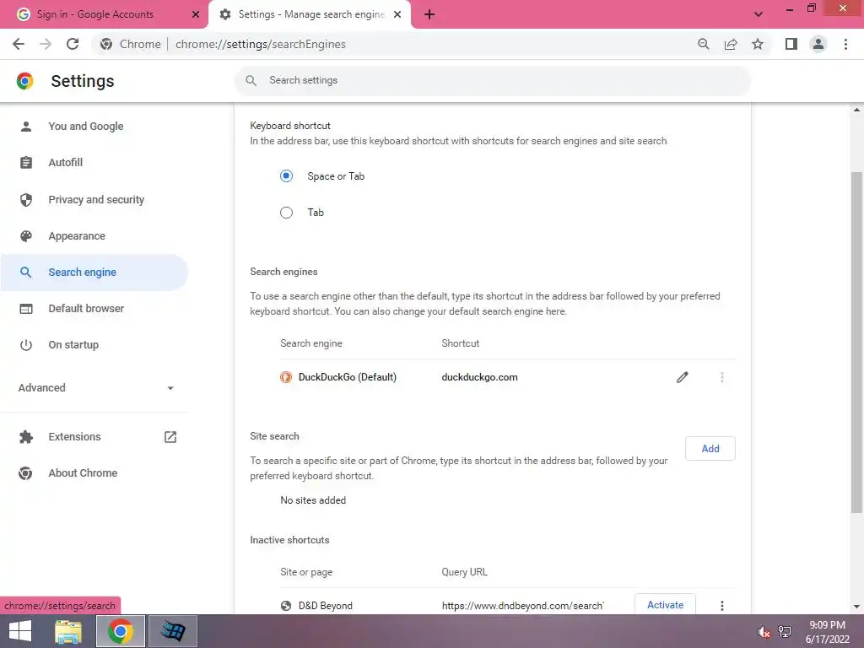Edit DuckDuckGo with the pencil icon
Screen dimensions: 864x648
(682, 377)
